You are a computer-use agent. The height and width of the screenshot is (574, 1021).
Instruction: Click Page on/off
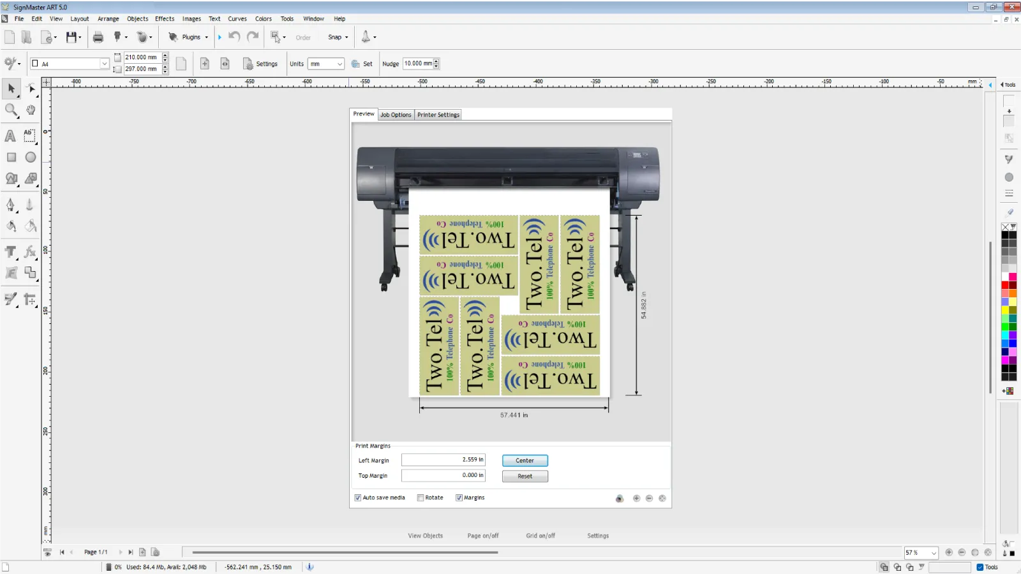483,536
